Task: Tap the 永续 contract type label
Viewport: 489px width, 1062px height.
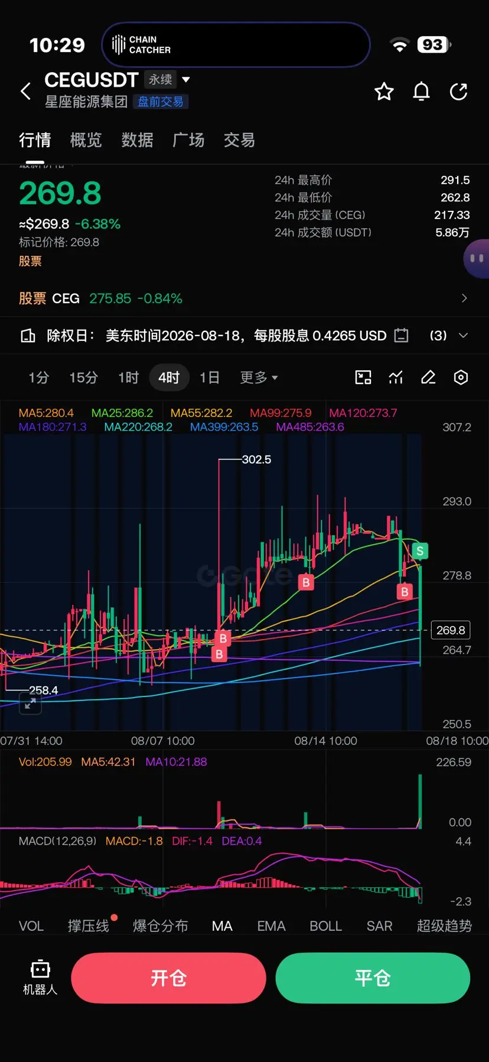Action: point(160,79)
